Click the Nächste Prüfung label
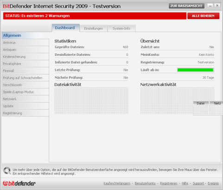Screen dimensions: 223x190 click(69, 78)
